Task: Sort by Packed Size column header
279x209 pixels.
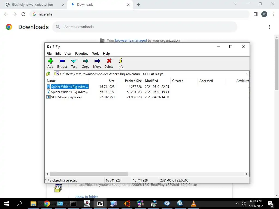Action: coord(129,81)
